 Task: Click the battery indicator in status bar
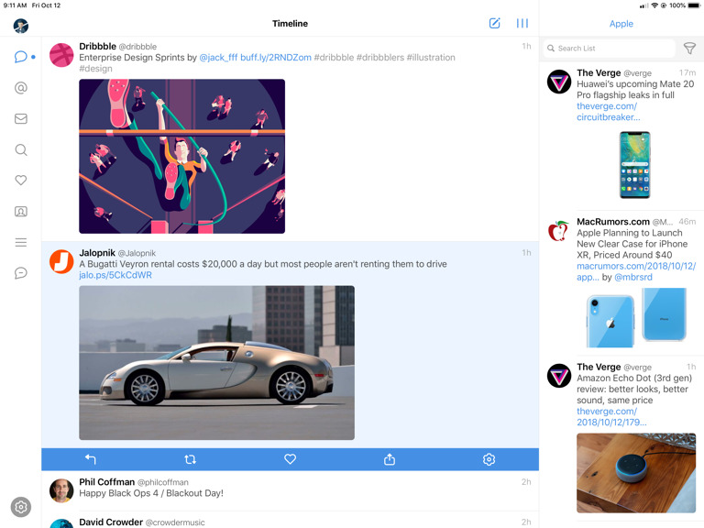[694, 5]
